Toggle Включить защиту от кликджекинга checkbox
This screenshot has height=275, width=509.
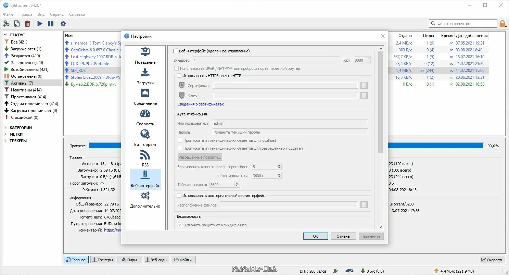pos(180,225)
